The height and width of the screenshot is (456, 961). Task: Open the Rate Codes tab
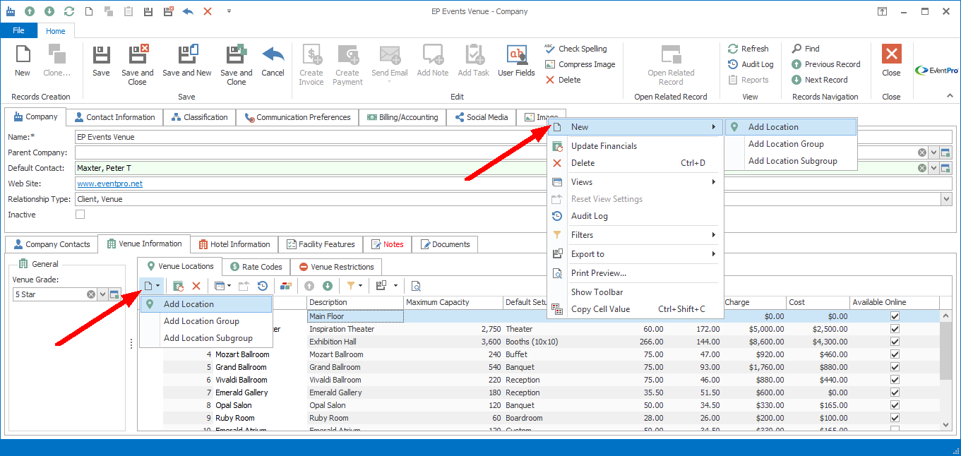click(256, 267)
